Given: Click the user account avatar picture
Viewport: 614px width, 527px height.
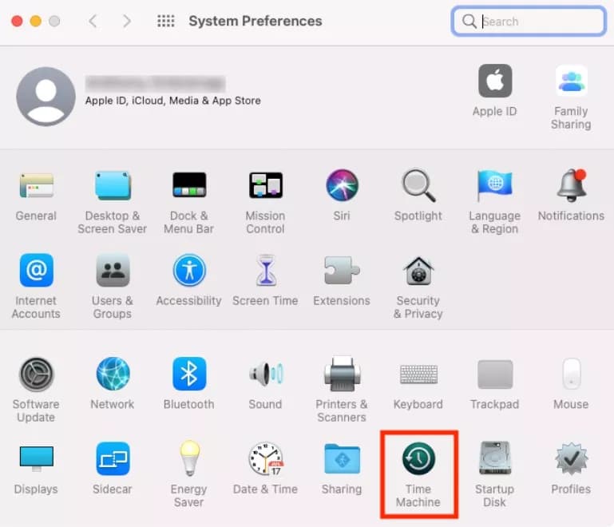Looking at the screenshot, I should point(46,97).
